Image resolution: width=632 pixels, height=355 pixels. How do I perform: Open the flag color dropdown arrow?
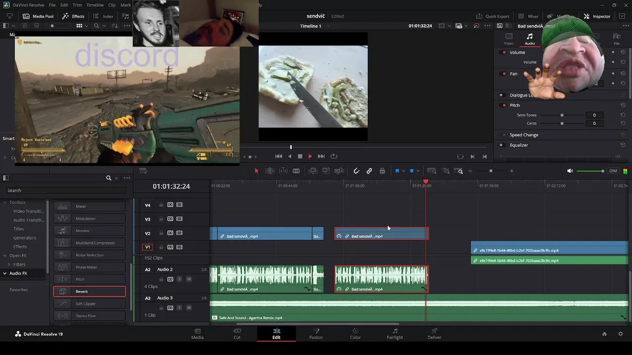coord(403,171)
